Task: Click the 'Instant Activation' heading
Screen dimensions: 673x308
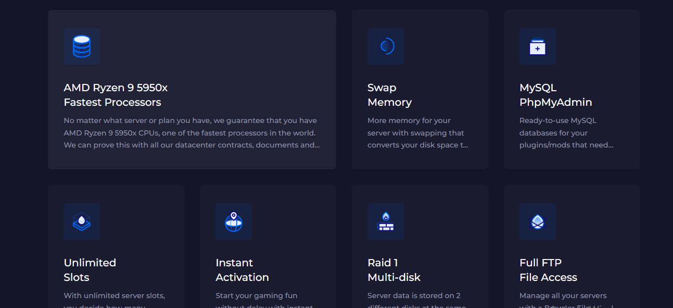Action: (x=242, y=270)
